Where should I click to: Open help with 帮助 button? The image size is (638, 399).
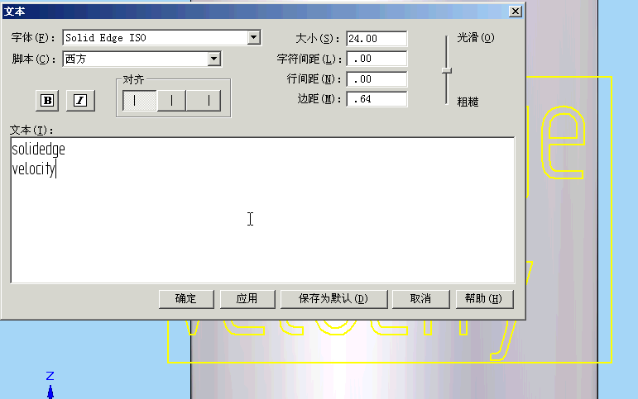pos(484,299)
